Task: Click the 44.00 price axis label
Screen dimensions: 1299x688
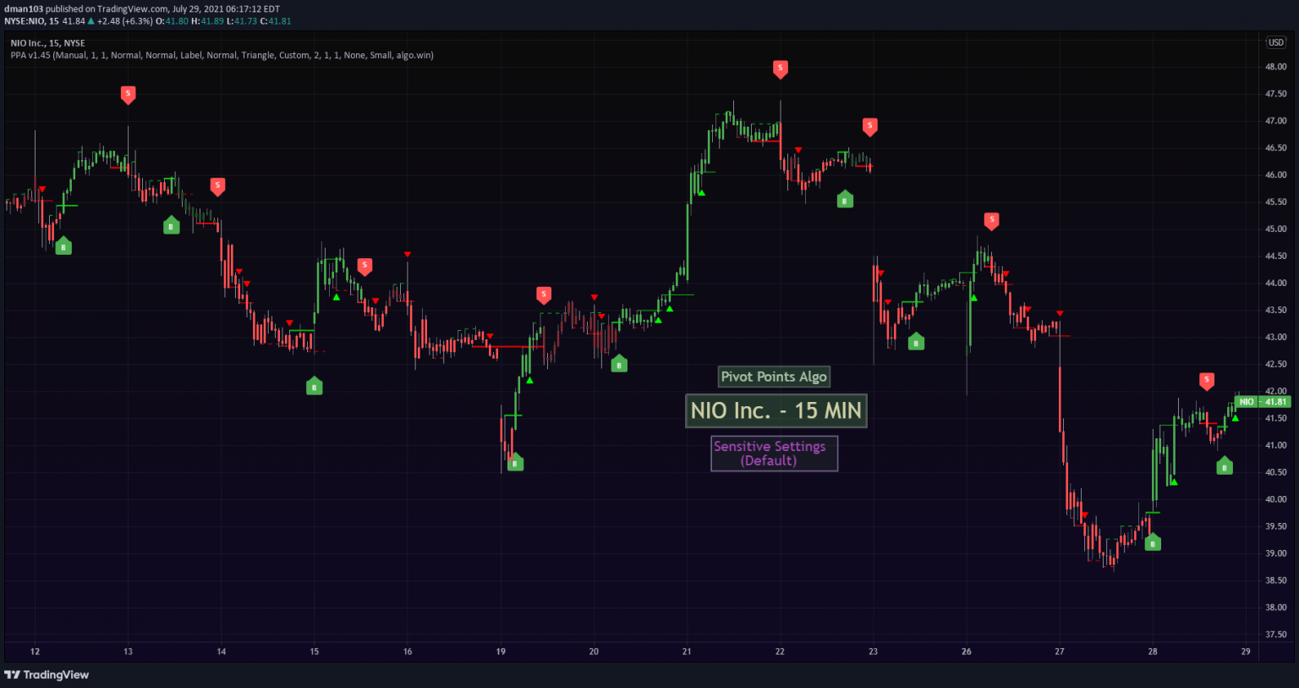Action: [1275, 283]
